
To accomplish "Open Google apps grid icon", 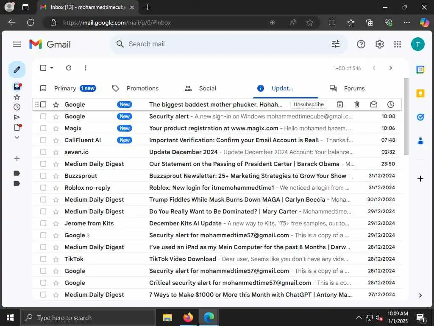I will tap(398, 44).
